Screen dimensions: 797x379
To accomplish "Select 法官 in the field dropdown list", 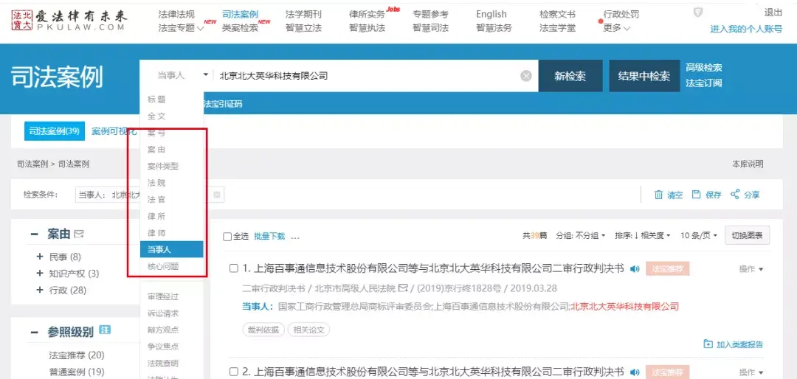I will coord(156,200).
